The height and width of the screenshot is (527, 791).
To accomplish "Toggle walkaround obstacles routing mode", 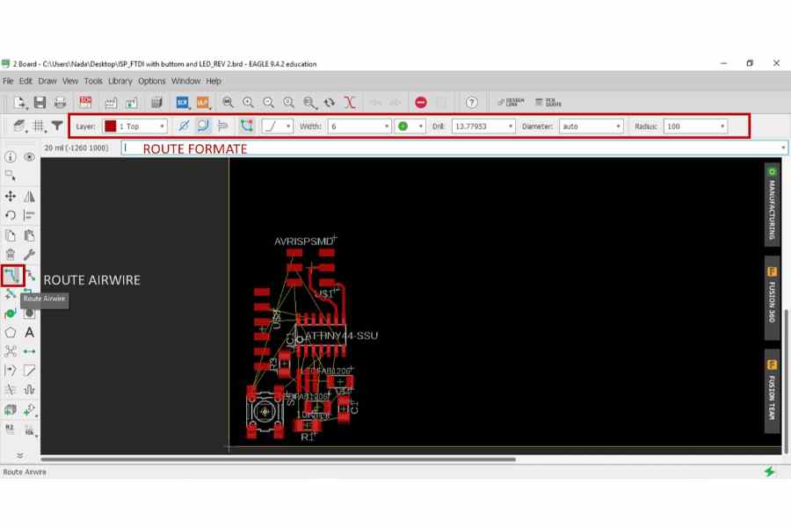I will click(x=203, y=126).
